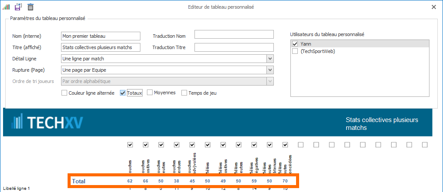This screenshot has width=443, height=192.
Task: Uncheck user Yann in the users list
Action: [x=295, y=44]
